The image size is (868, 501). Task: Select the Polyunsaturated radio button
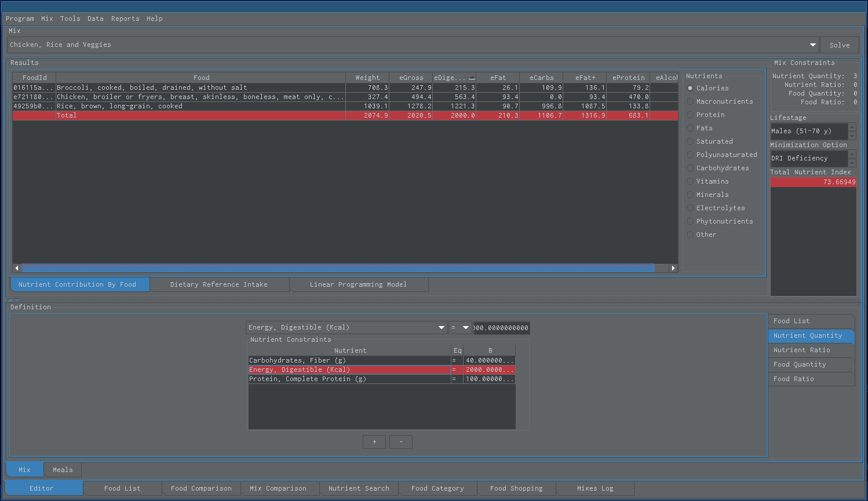(x=690, y=155)
